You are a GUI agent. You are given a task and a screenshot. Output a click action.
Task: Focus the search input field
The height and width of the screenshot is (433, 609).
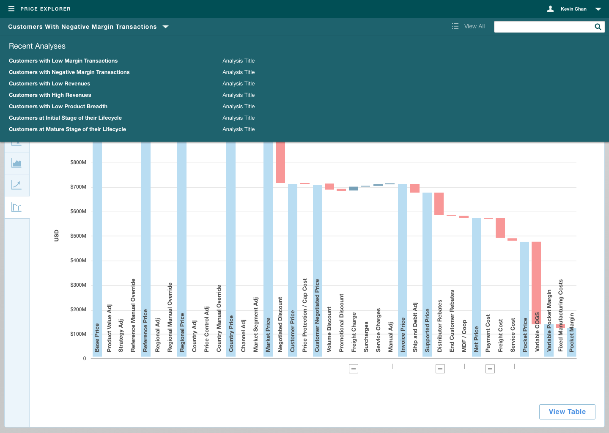coord(543,27)
